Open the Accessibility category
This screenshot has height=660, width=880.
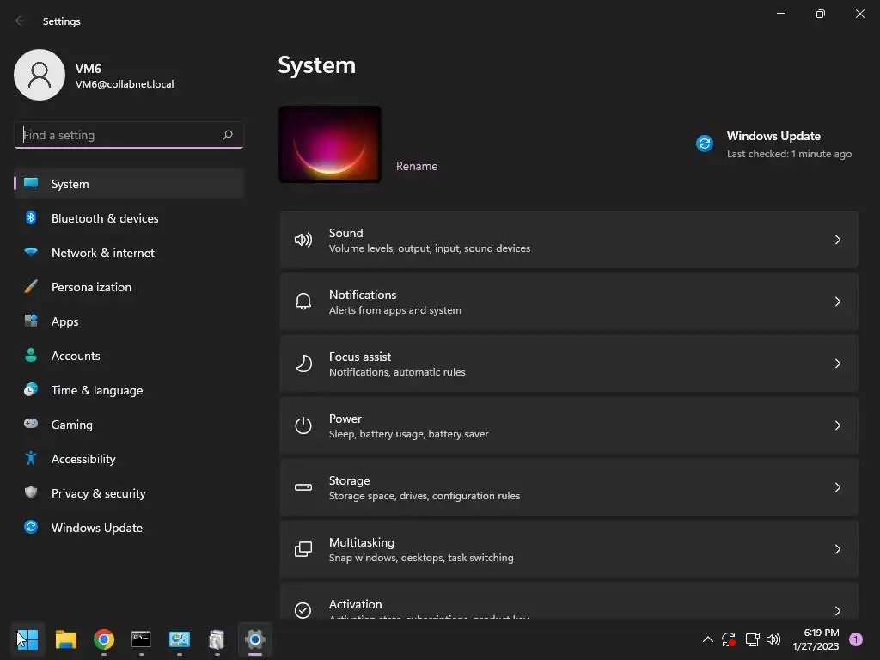point(129,459)
